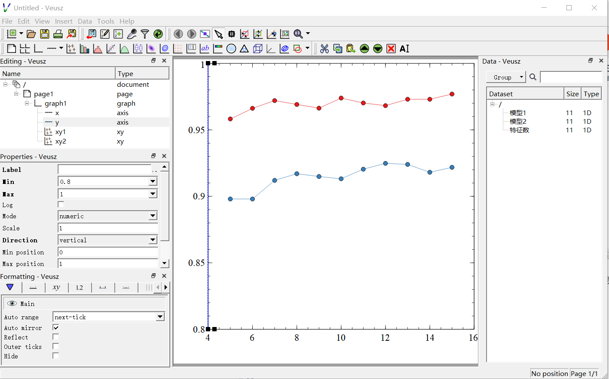
Task: Open the dataset editor icon
Action: 105,34
